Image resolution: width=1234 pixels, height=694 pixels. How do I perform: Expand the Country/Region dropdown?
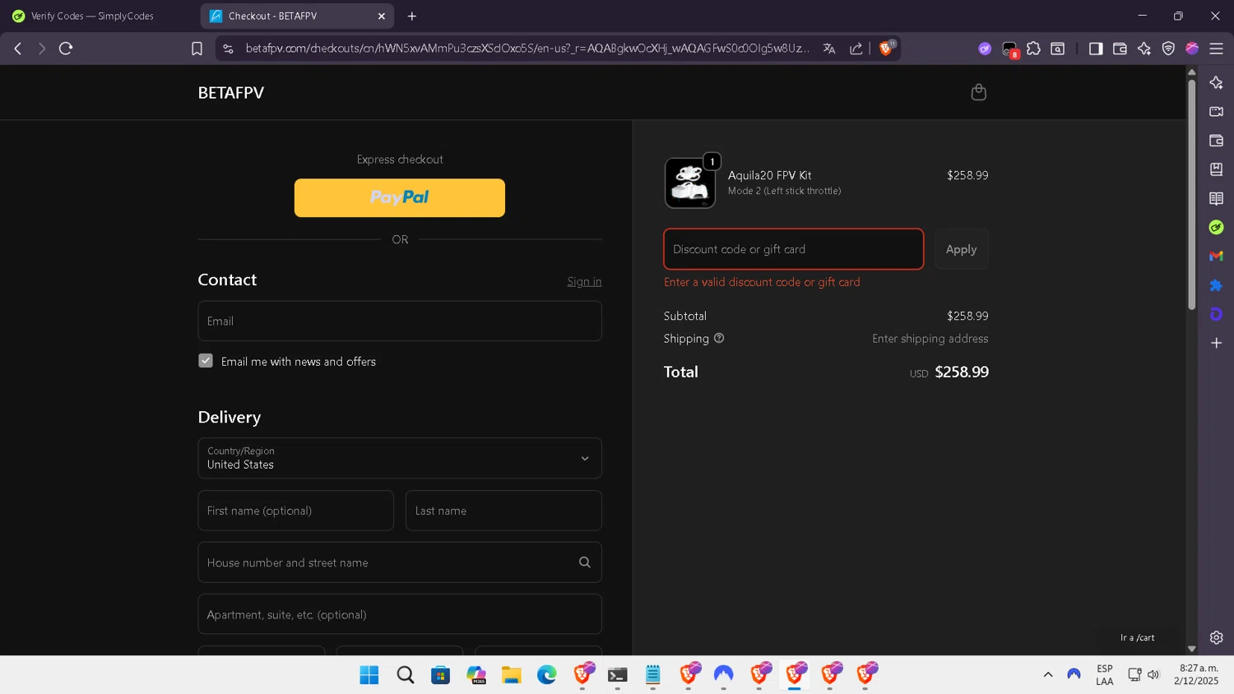[400, 458]
